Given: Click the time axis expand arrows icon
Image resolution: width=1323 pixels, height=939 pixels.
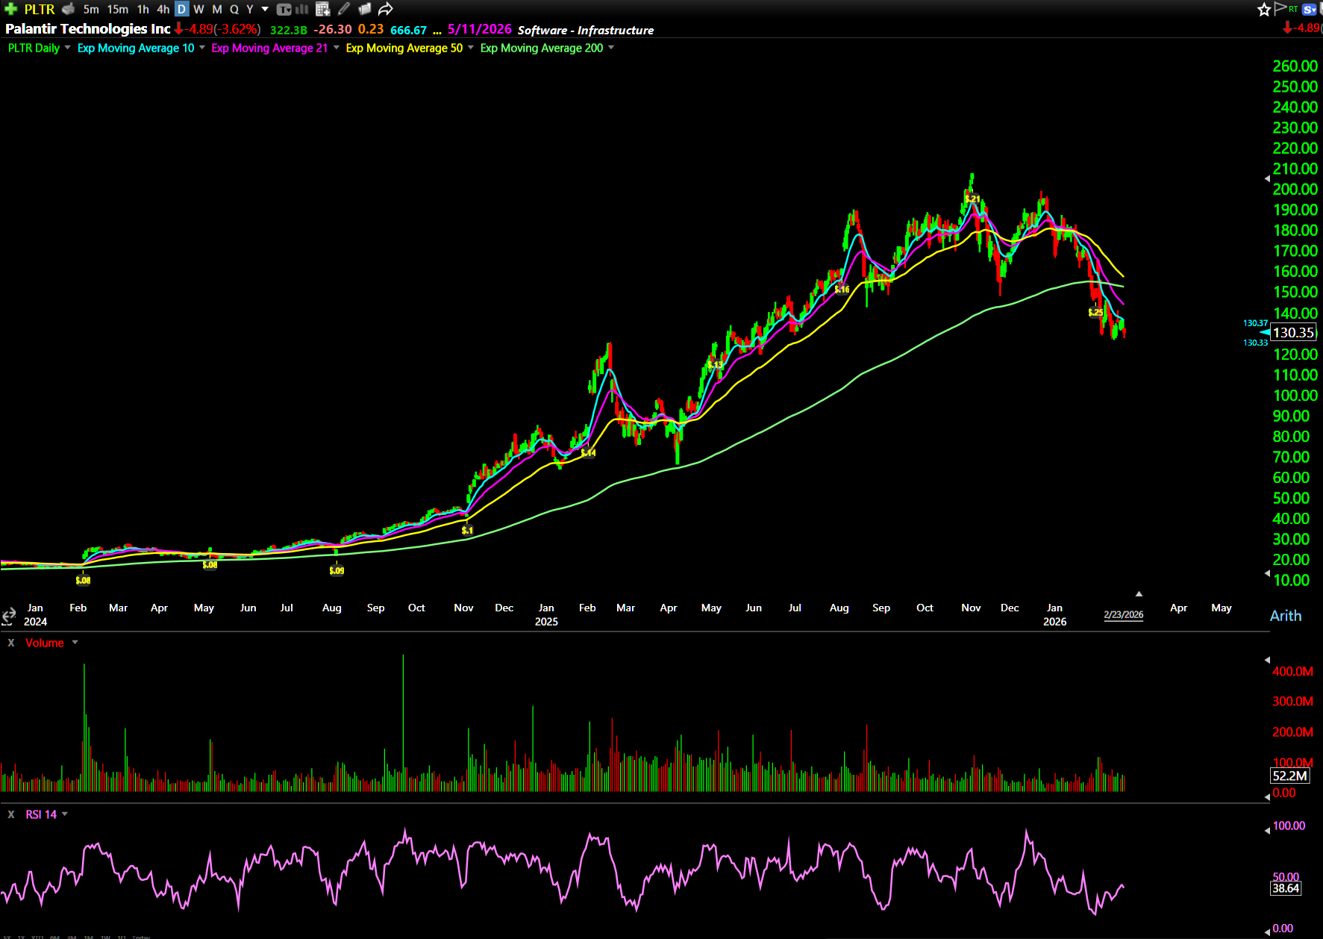Looking at the screenshot, I should point(8,616).
